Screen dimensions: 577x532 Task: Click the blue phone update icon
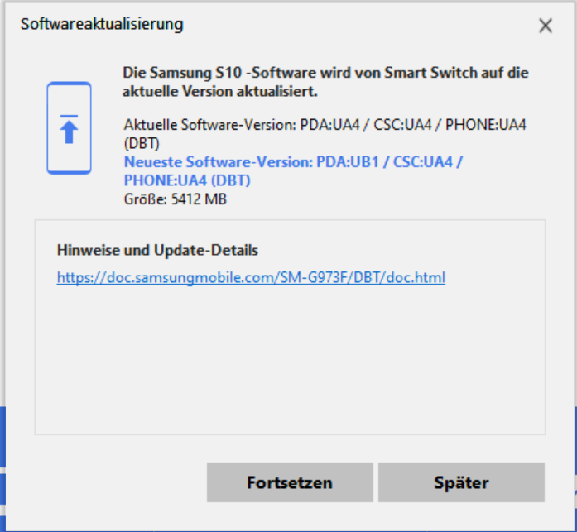coord(70,128)
